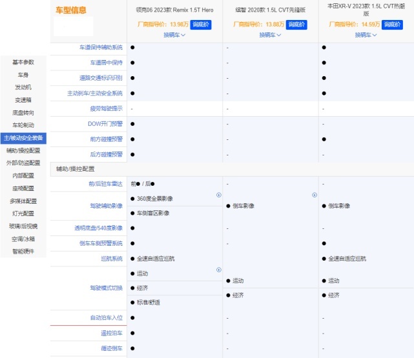
Task: Play the video icon in the 缤智 倒车影像 cell
Action: click(315, 195)
